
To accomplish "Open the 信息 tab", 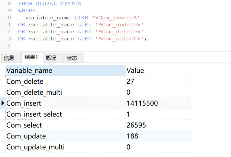I will pos(11,58).
